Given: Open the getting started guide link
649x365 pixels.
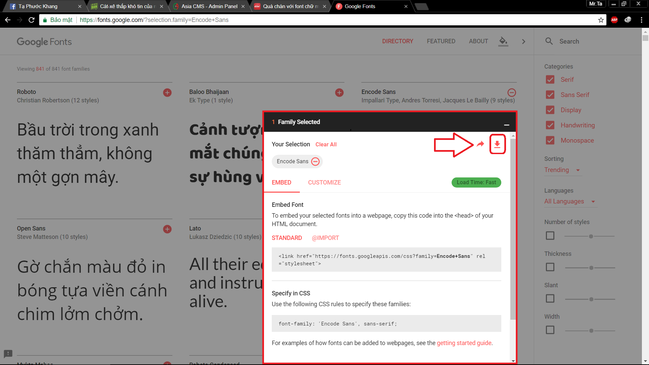Looking at the screenshot, I should [464, 343].
